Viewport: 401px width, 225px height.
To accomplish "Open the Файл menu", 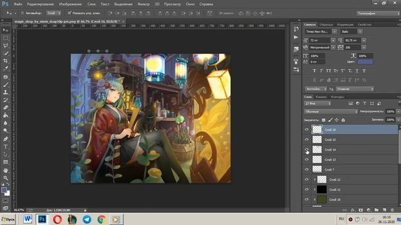I will [x=18, y=4].
